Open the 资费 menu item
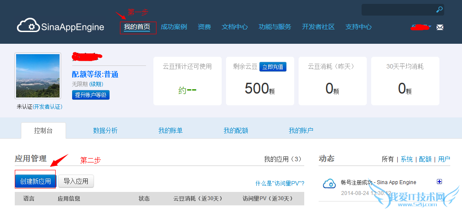The height and width of the screenshot is (211, 462). point(204,27)
